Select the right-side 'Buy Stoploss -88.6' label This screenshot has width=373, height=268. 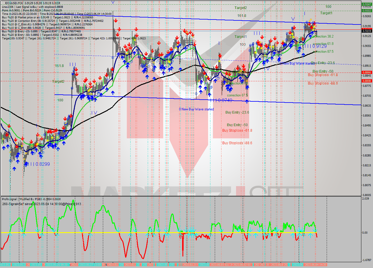323,83
